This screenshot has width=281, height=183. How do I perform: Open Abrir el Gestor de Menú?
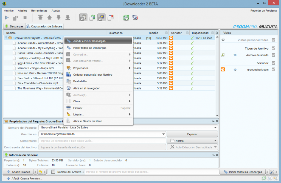(x=99, y=121)
